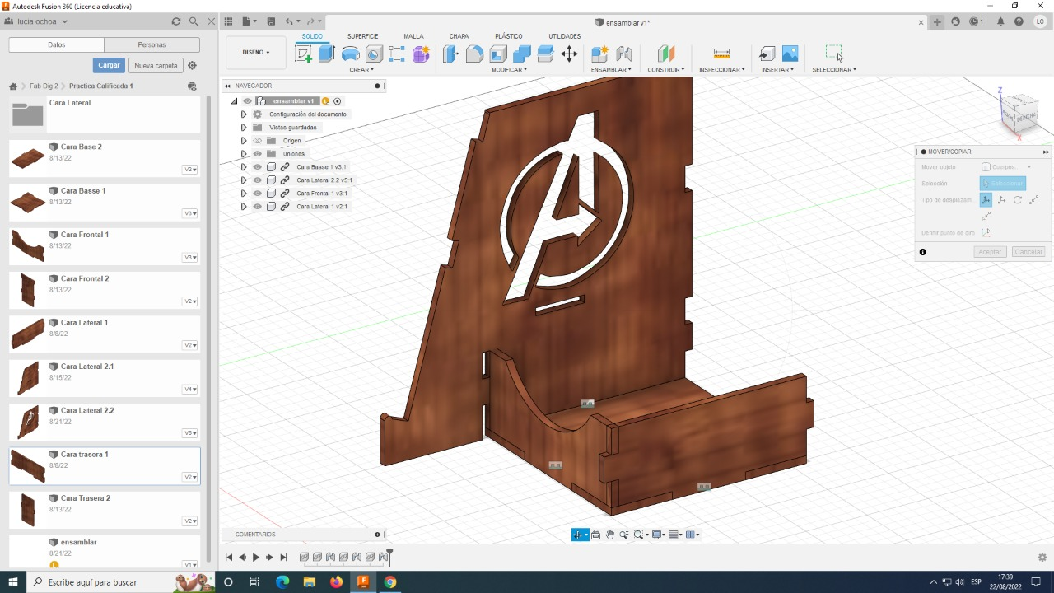Select the Fillet tool
Image resolution: width=1054 pixels, height=593 pixels.
474,54
